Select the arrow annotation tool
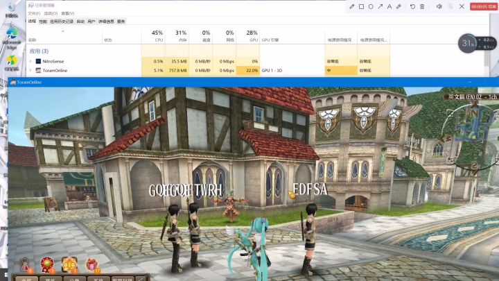The width and height of the screenshot is (499, 281). pos(380,6)
